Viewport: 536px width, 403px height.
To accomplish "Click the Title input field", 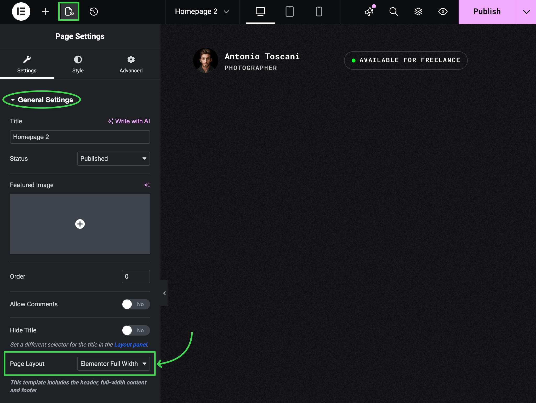I will tap(80, 137).
